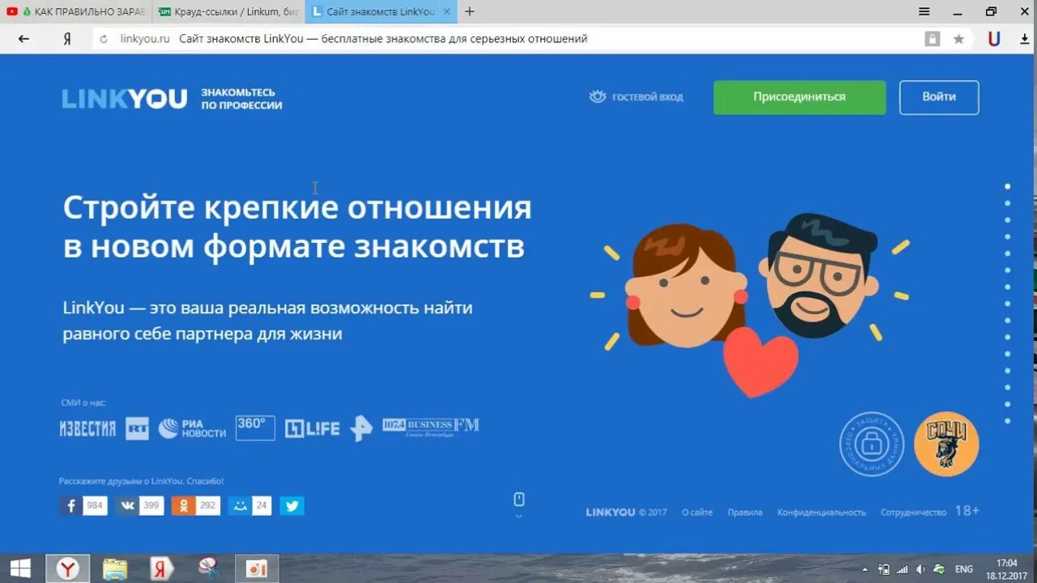Show hidden system tray icons
1037x583 pixels.
tap(865, 569)
